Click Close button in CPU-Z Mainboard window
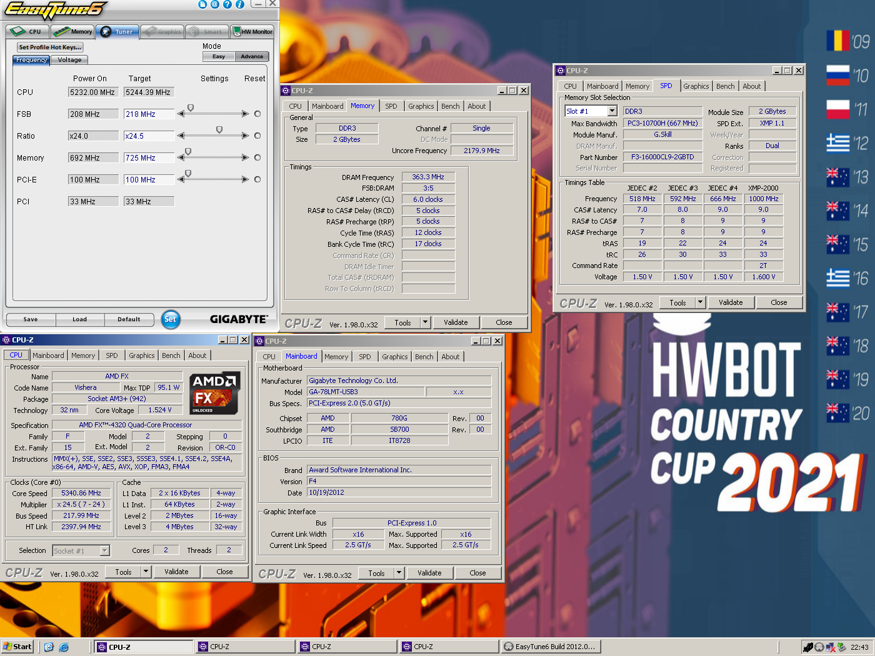 [477, 573]
